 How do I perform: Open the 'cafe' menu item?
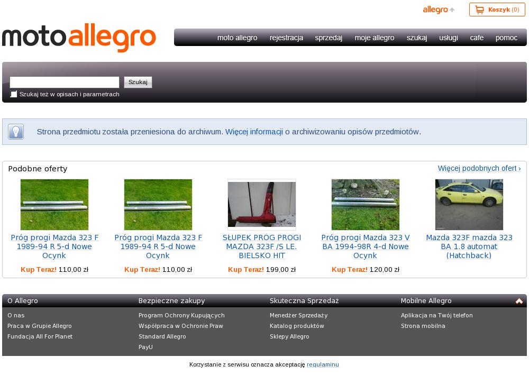[x=477, y=38]
